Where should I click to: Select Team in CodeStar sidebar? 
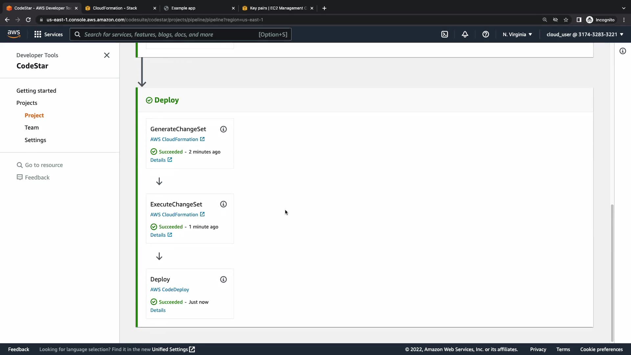32,128
